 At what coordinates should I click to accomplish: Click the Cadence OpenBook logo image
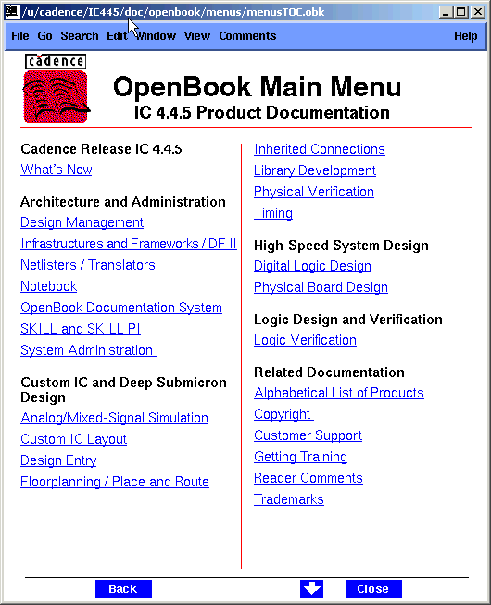(x=56, y=89)
